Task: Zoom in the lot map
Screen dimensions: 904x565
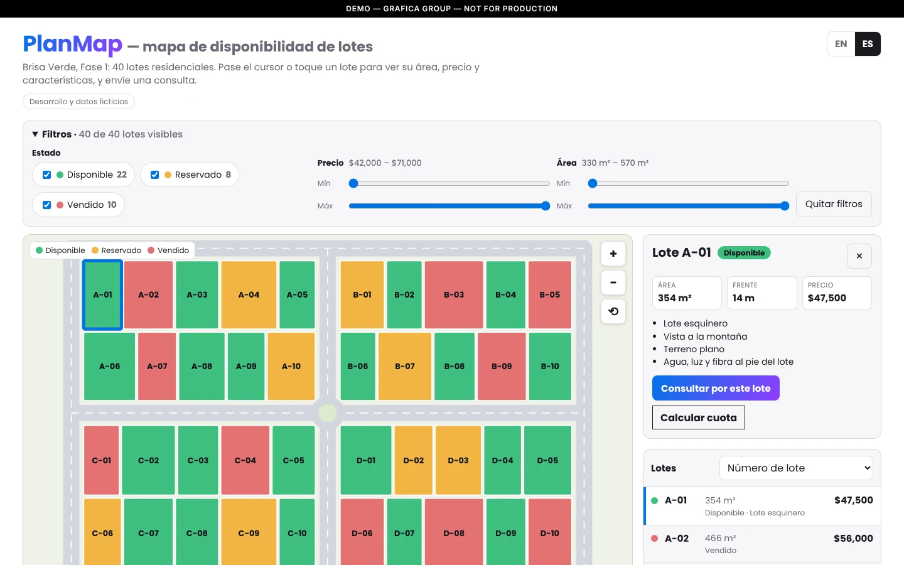Action: tap(613, 254)
